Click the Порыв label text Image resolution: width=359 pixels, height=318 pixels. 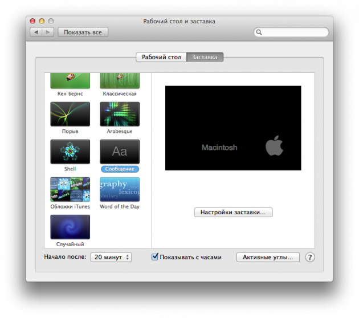click(70, 132)
